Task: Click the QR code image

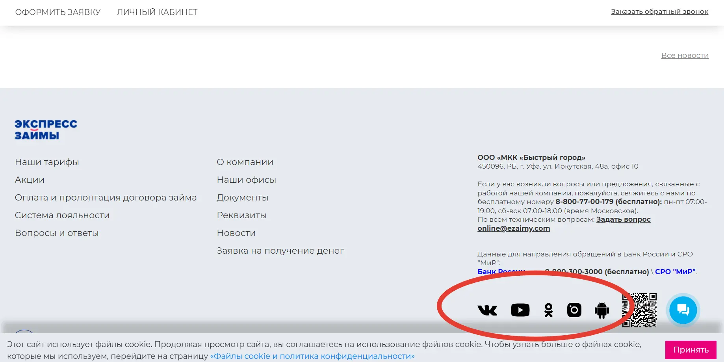Action: coord(639,310)
